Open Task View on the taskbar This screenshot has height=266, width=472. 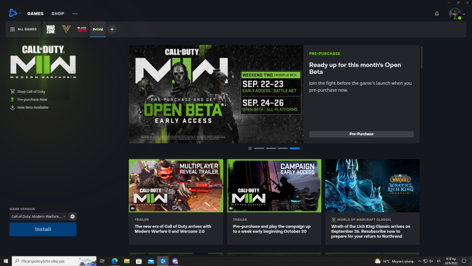coord(102,261)
